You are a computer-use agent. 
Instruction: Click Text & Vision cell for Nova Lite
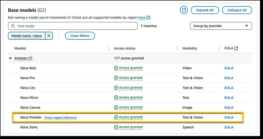tap(193, 88)
